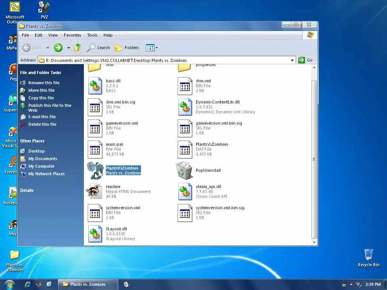This screenshot has width=387, height=290.
Task: Select Plants vs. Zombies desktop folder
Action: 15,261
